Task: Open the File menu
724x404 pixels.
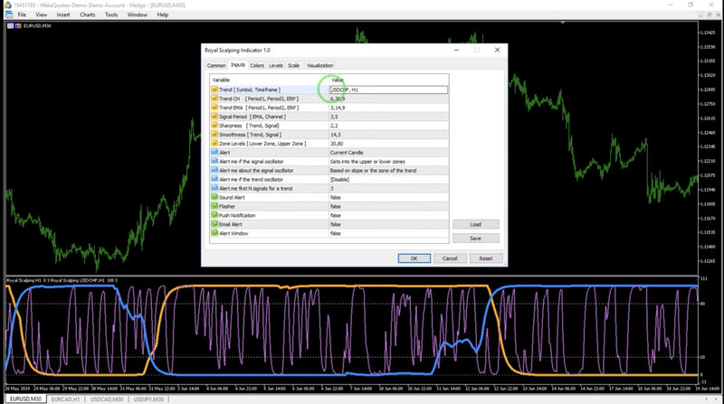Action: pos(22,14)
